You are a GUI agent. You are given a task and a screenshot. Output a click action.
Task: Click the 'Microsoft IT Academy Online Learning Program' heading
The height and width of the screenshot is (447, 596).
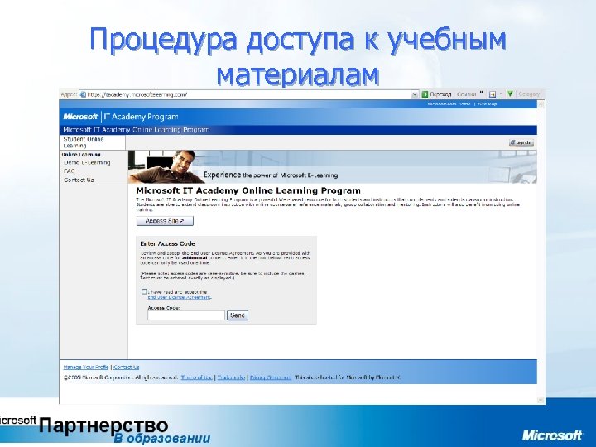click(248, 190)
